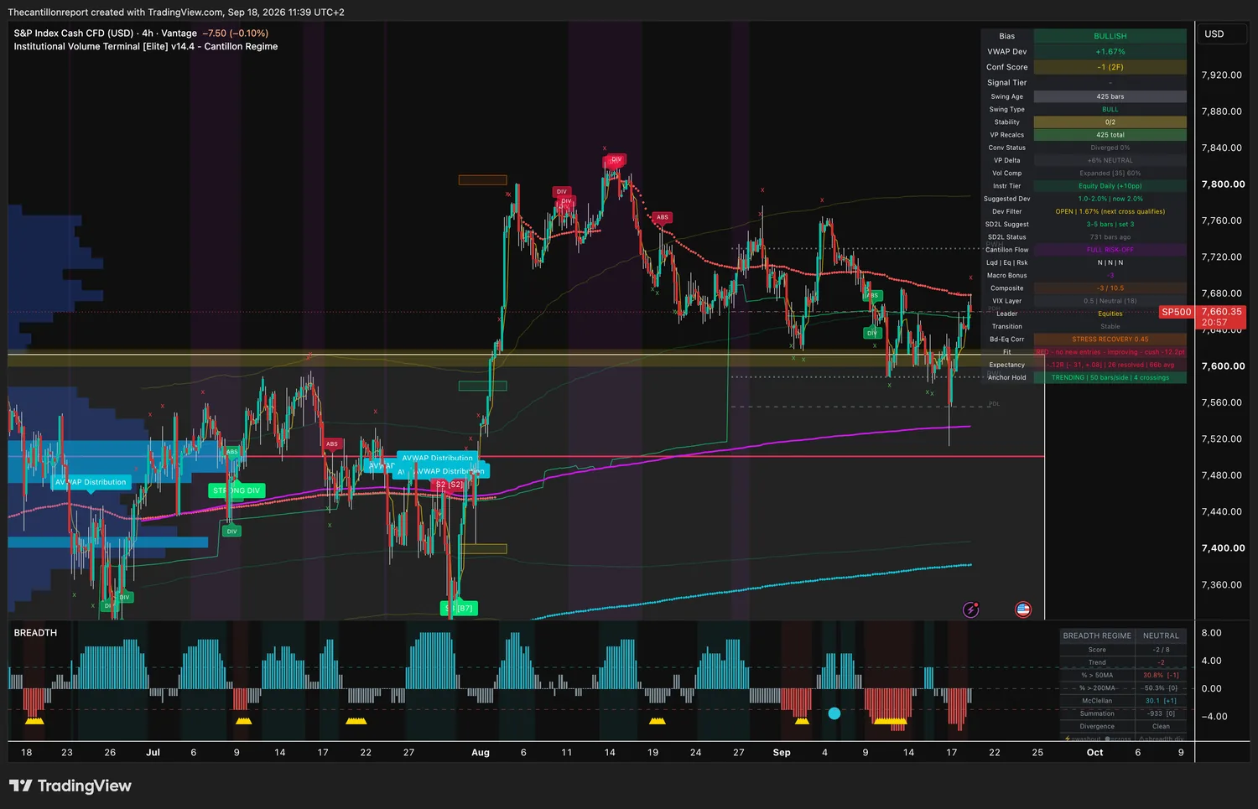Click the FULL RISK-OFF Cantillon Flow cell
The width and height of the screenshot is (1258, 809).
(1110, 250)
